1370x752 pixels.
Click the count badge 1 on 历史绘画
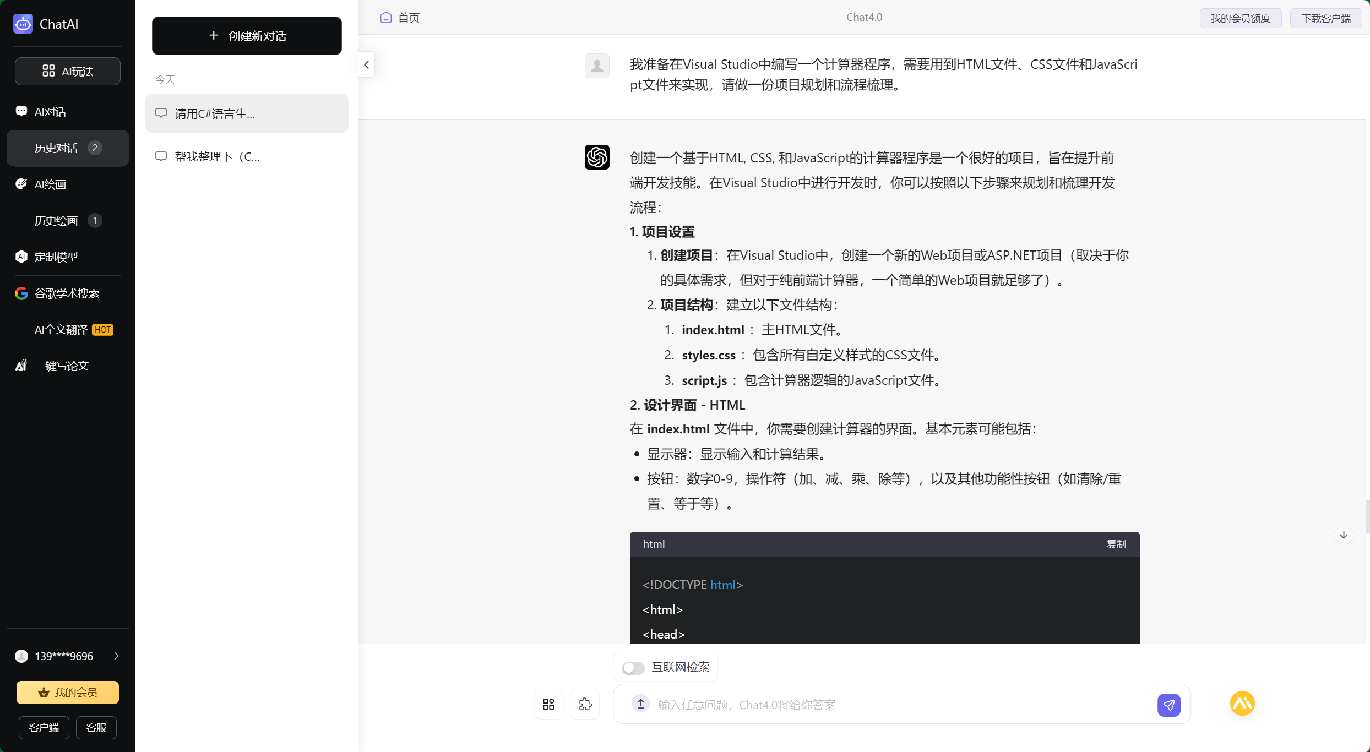(x=95, y=221)
